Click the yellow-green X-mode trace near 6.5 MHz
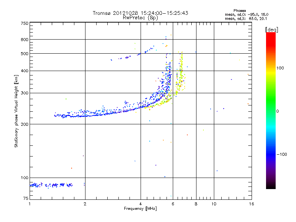Screen dimensions: 296x222 point(180,74)
